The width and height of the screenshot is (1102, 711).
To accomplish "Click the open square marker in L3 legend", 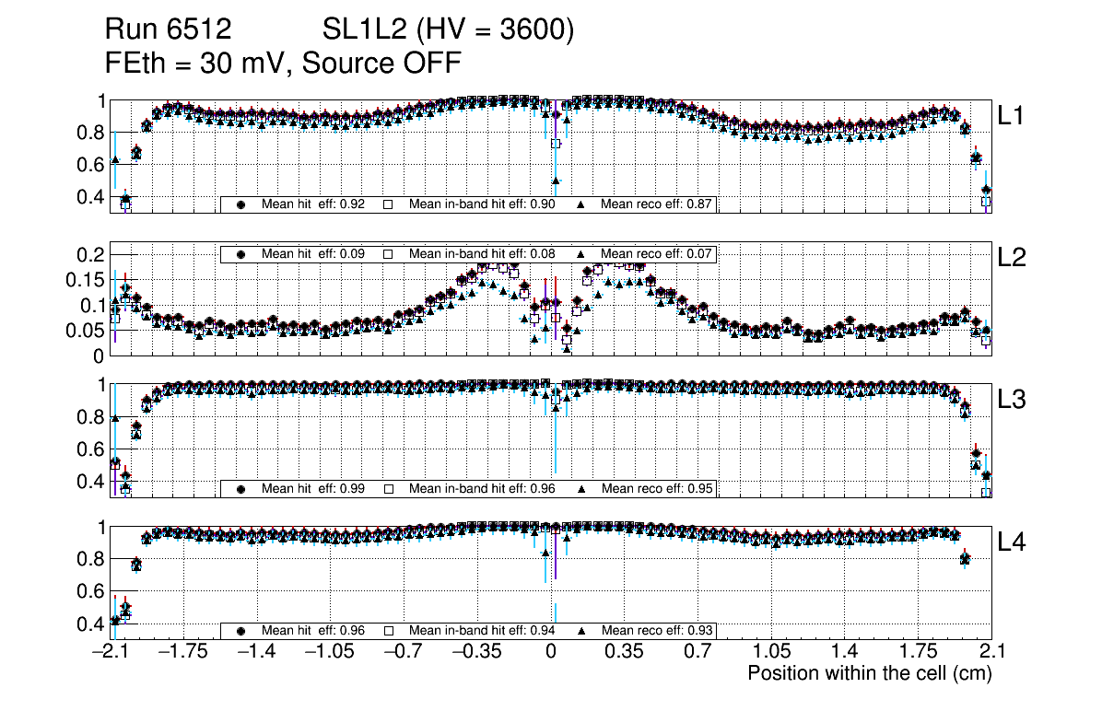I will point(389,489).
